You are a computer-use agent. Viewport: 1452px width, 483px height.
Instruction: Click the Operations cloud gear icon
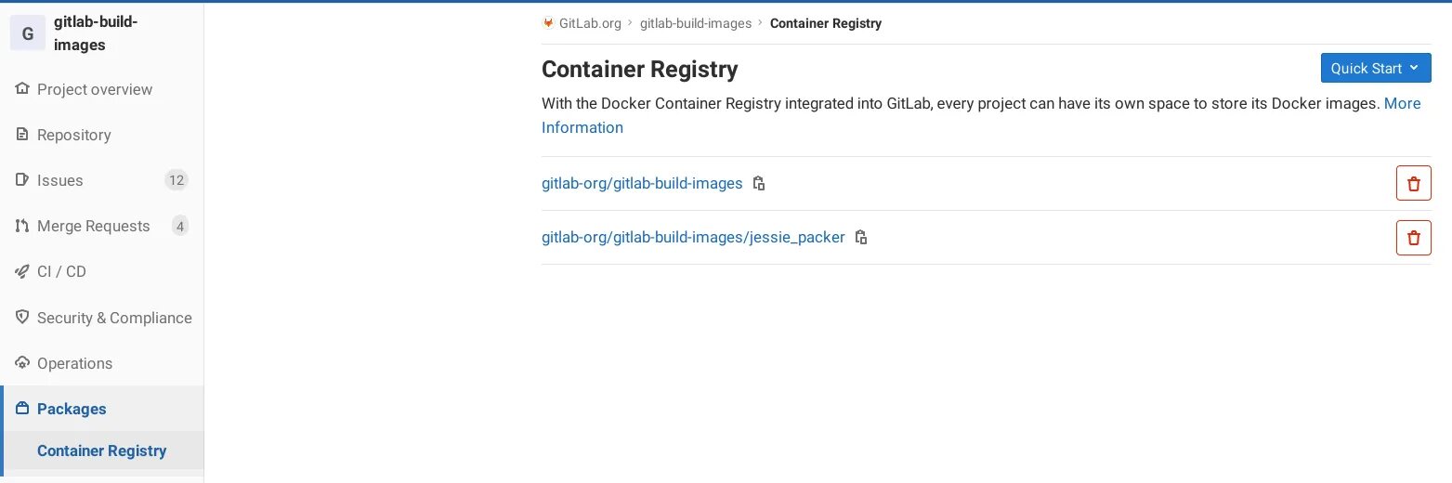(22, 363)
